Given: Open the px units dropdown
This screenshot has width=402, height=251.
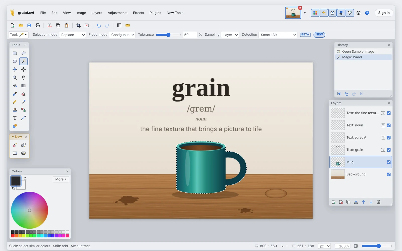Looking at the screenshot, I should pos(324,246).
